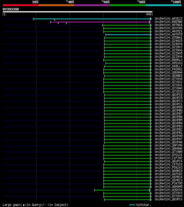Click the cyan arrowhead of UniRef100_A8IE23

coord(151,19)
